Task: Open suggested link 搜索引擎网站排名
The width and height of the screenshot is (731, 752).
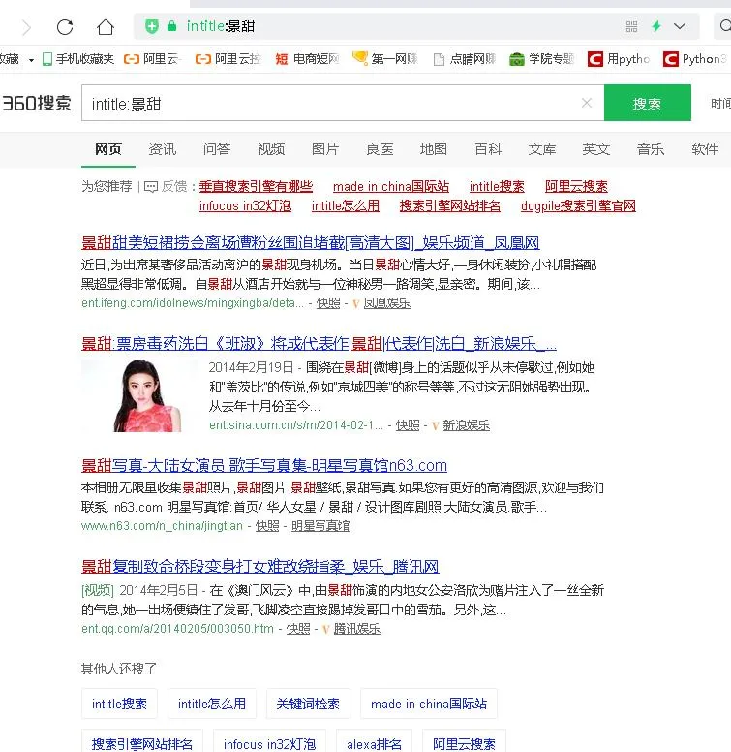Action: coord(450,205)
